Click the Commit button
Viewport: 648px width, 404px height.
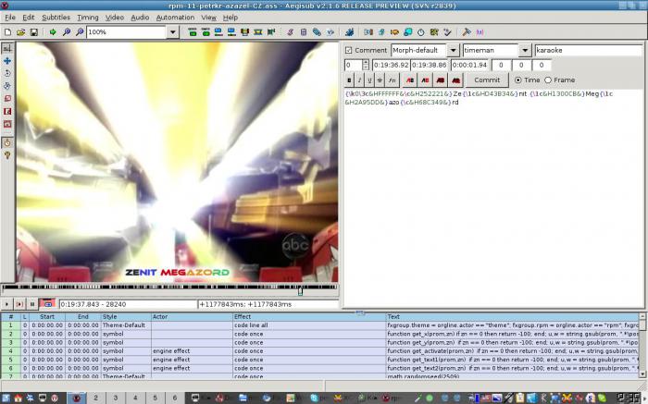point(487,80)
